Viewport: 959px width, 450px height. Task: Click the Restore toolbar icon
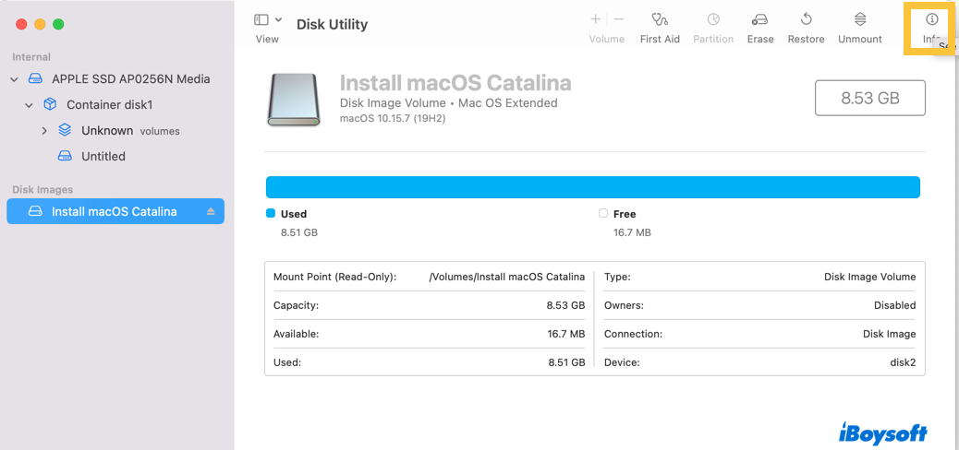pyautogui.click(x=806, y=19)
